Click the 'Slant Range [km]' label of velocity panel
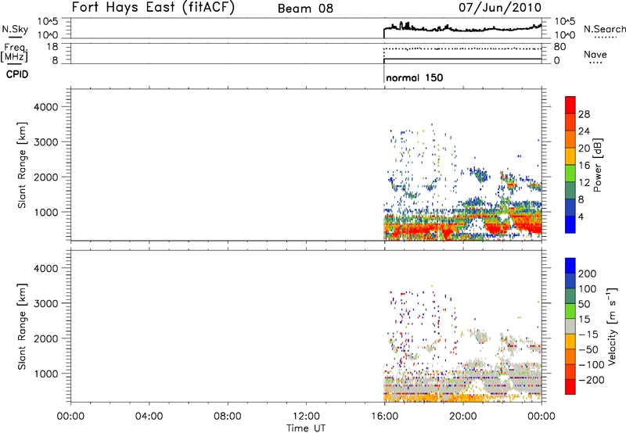Viewport: 626px width, 433px height. pyautogui.click(x=22, y=327)
